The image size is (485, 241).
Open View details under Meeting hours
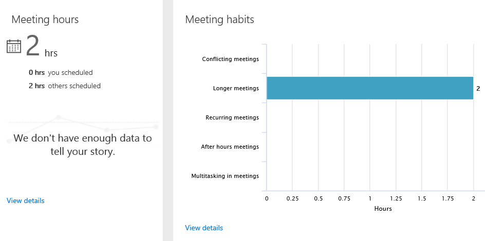(x=26, y=200)
